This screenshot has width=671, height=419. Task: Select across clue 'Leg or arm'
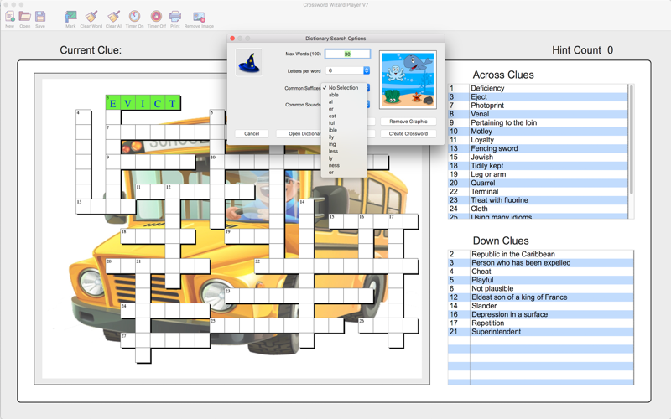(538, 174)
